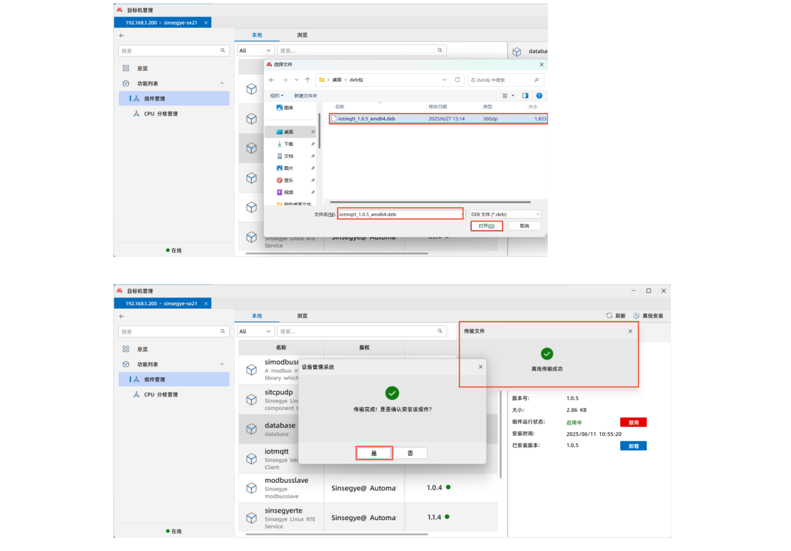
Task: Click the back arrow in the file chooser dialog
Action: [272, 80]
